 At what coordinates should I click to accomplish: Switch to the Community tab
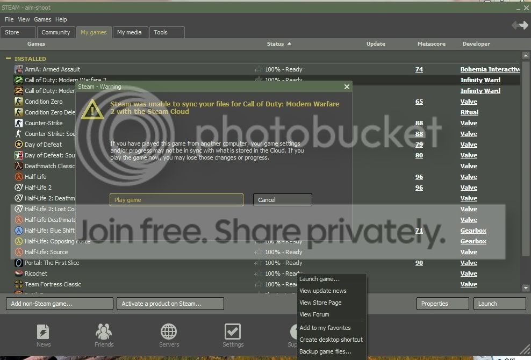[x=55, y=32]
